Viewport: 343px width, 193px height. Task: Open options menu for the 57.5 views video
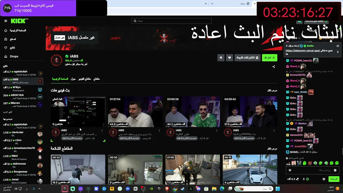(x=274, y=131)
